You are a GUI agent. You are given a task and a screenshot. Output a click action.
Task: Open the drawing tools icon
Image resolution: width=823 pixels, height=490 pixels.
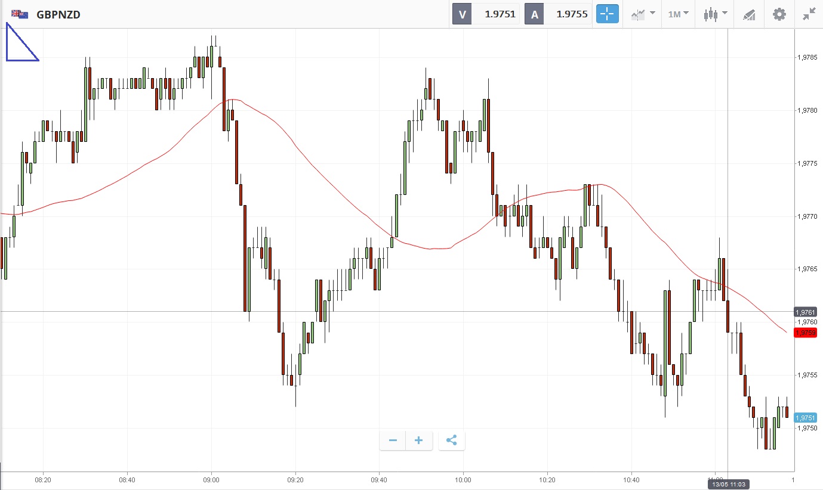[x=749, y=14]
